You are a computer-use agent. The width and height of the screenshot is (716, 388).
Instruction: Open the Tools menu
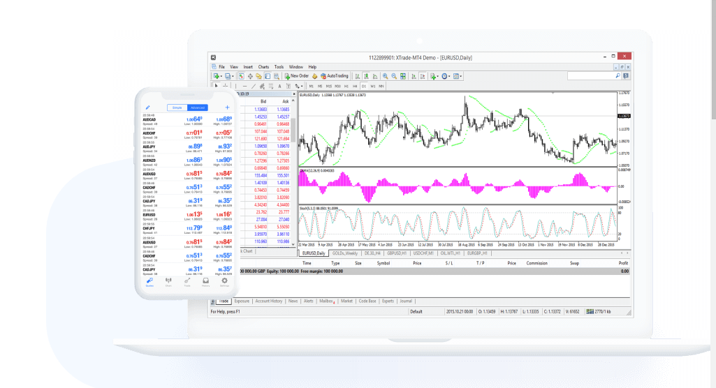point(279,67)
